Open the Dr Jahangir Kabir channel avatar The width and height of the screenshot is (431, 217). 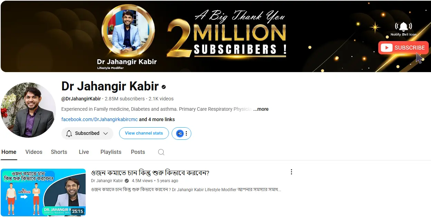[x=28, y=110]
